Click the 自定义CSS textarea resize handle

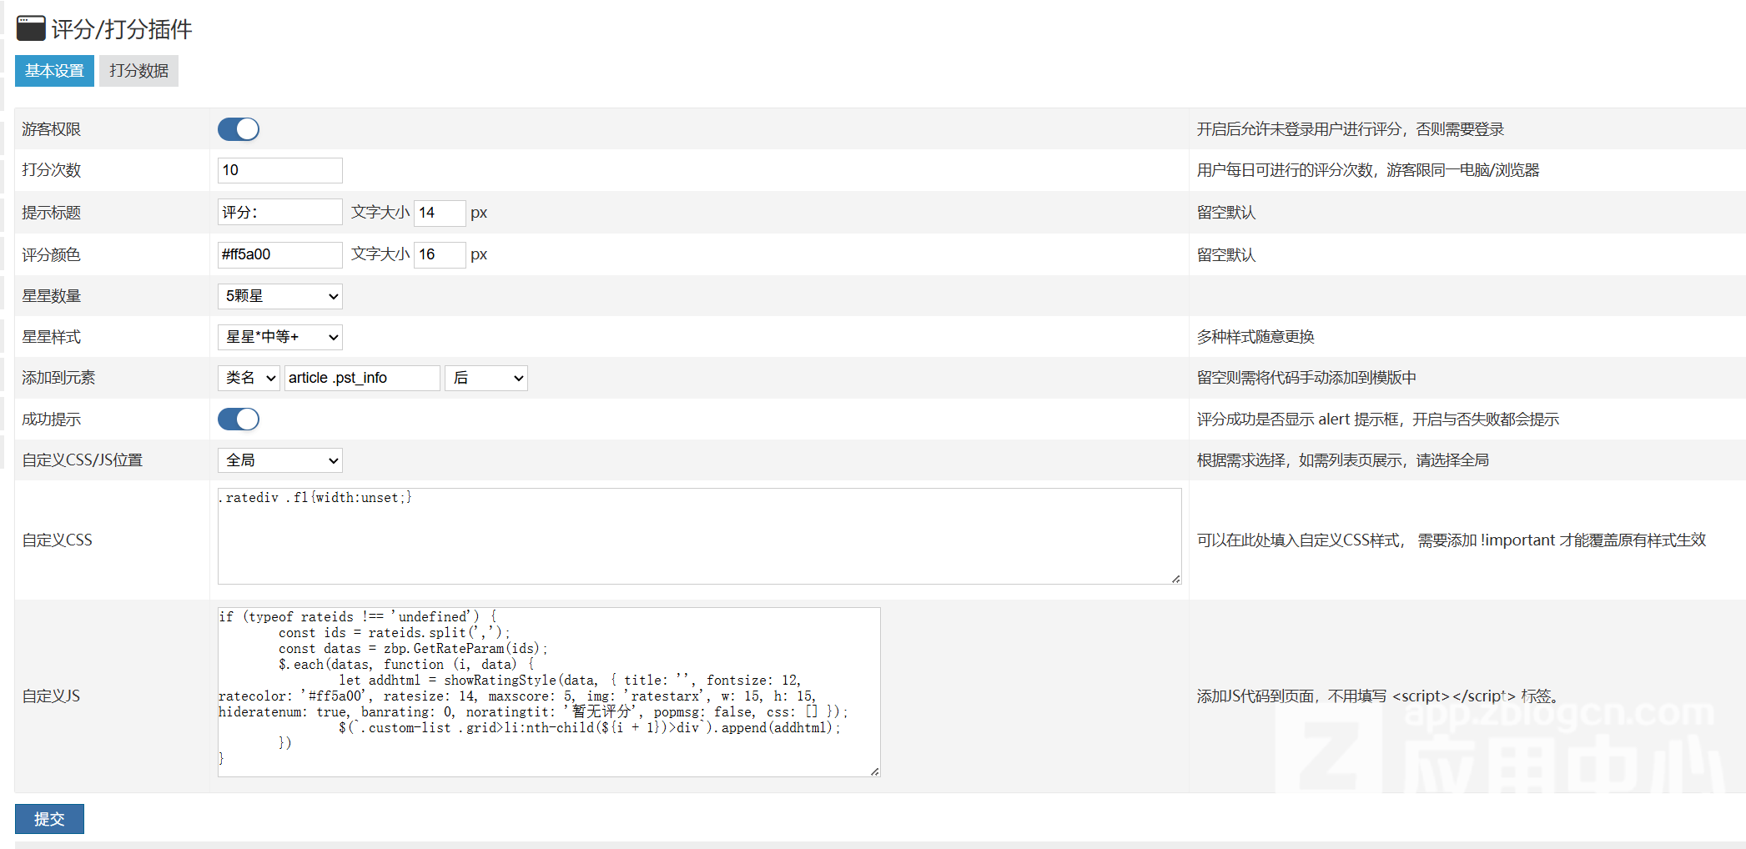point(1175,578)
